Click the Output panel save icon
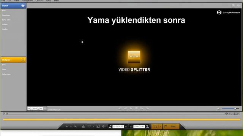243x136 pixels. click(23, 60)
